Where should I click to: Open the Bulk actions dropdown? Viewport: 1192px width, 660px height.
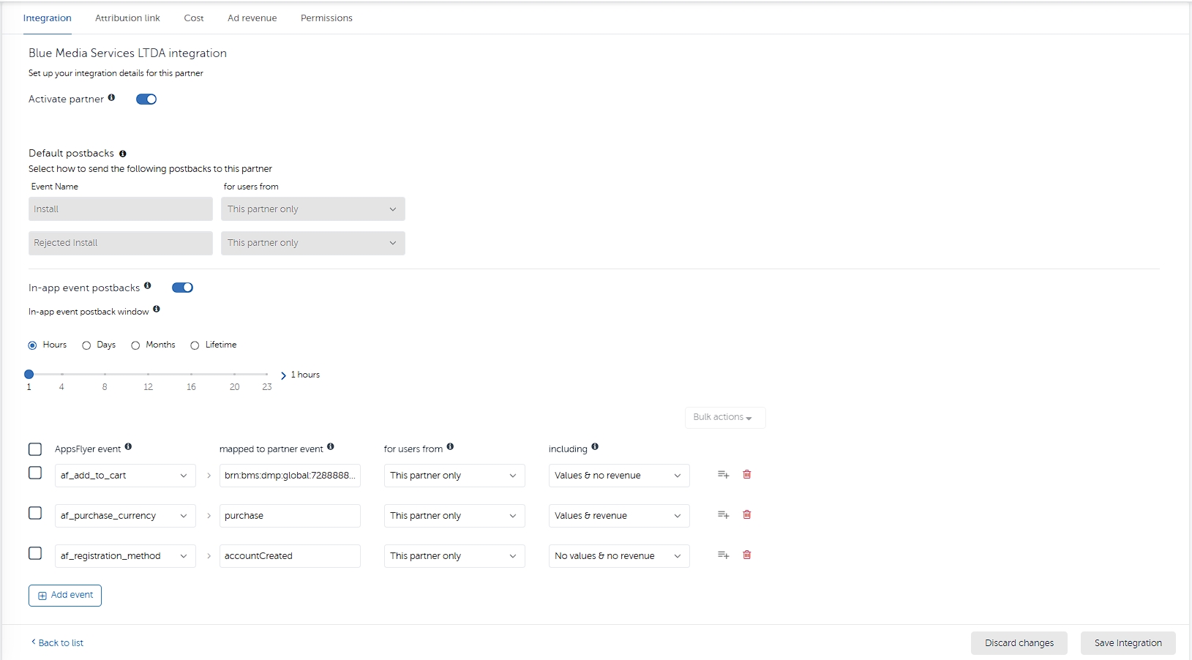point(724,417)
